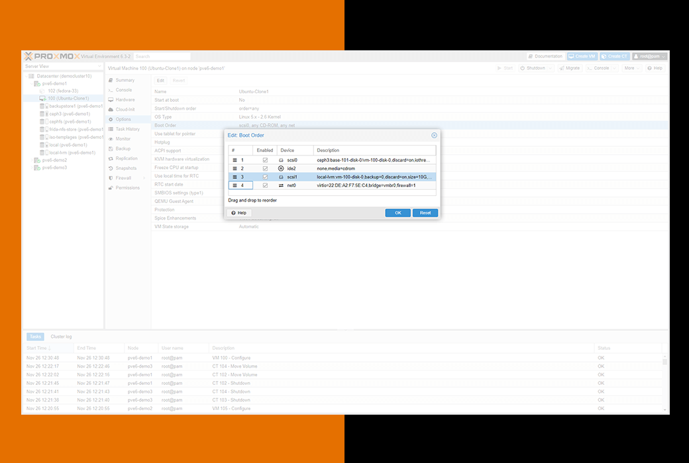Screen dimensions: 689x463
Task: Click the Enabled column header in dialog
Action: [x=265, y=150]
